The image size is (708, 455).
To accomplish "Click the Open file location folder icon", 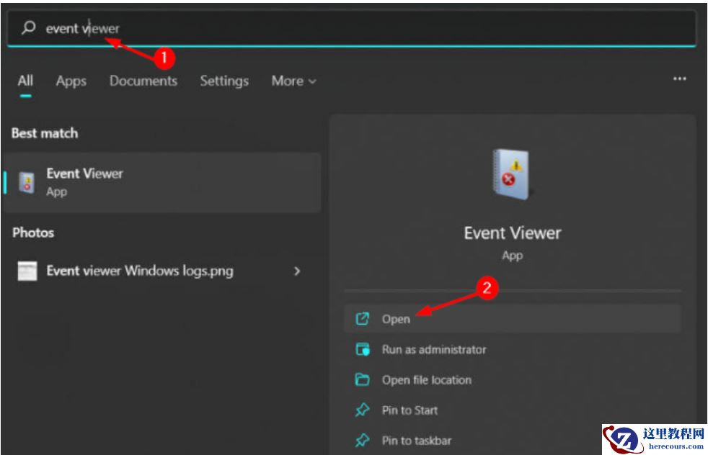I will click(x=363, y=380).
